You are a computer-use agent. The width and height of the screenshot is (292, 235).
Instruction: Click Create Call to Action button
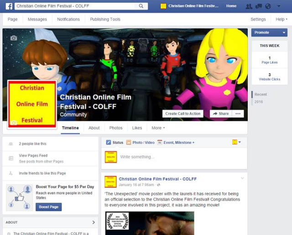click(183, 113)
